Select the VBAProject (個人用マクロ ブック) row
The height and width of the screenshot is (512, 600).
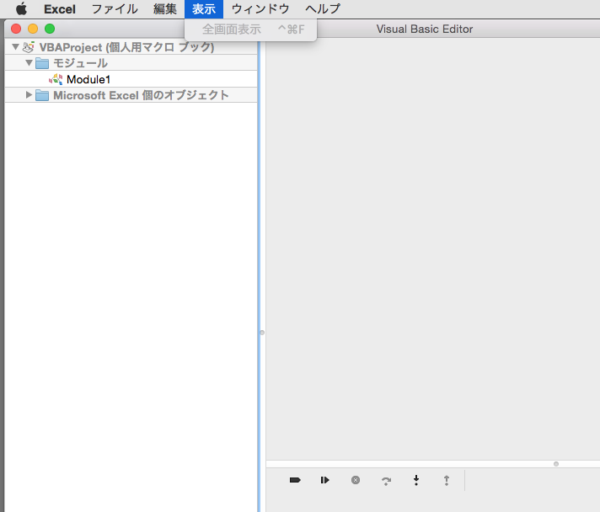click(131, 47)
